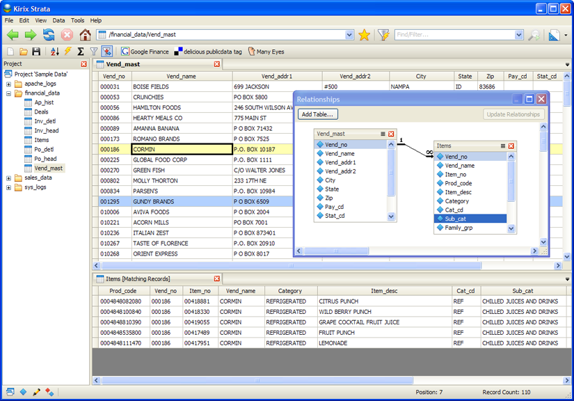Click the sort ascending A-Z icon
This screenshot has width=574, height=401.
tap(54, 52)
